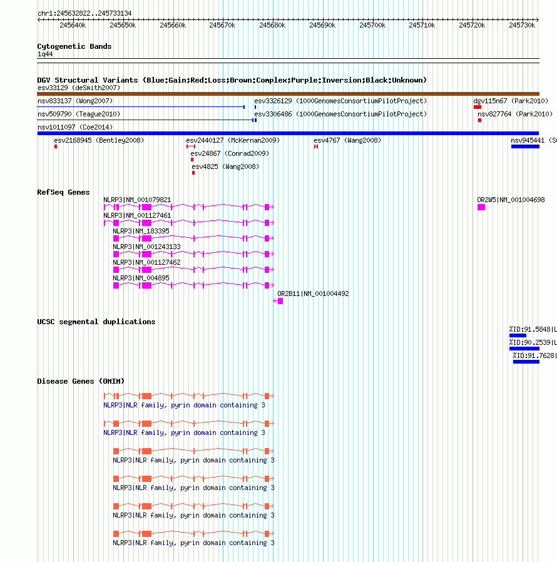
Task: Click the red dgv115n67 loss bar
Action: click(478, 107)
